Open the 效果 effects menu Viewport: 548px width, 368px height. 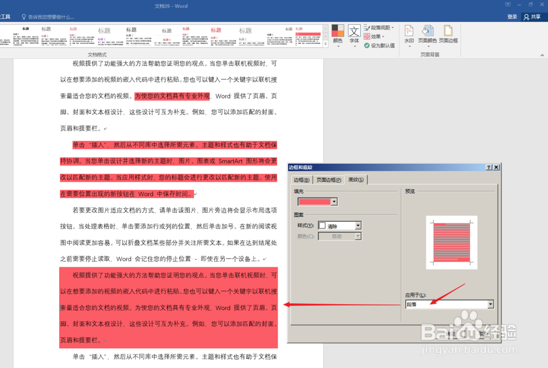374,36
